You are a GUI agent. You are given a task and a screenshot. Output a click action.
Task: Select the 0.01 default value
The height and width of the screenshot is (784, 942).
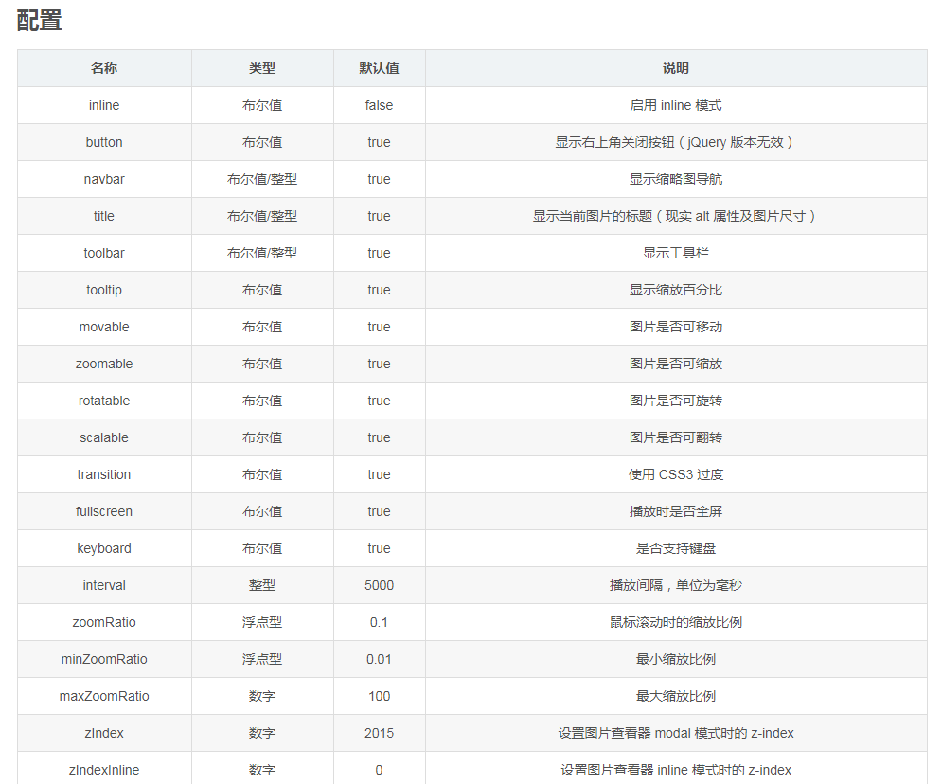pos(379,660)
